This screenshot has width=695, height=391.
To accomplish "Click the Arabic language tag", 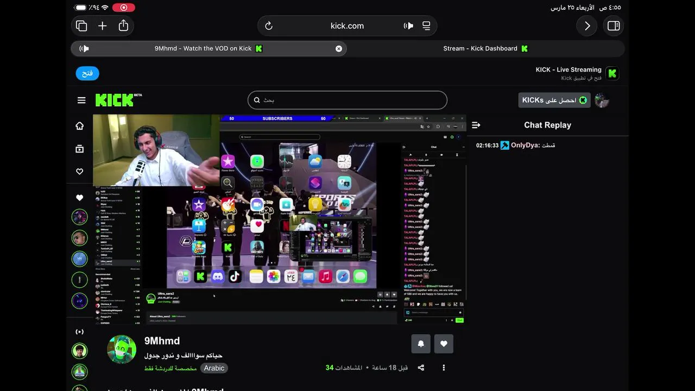I will click(214, 368).
